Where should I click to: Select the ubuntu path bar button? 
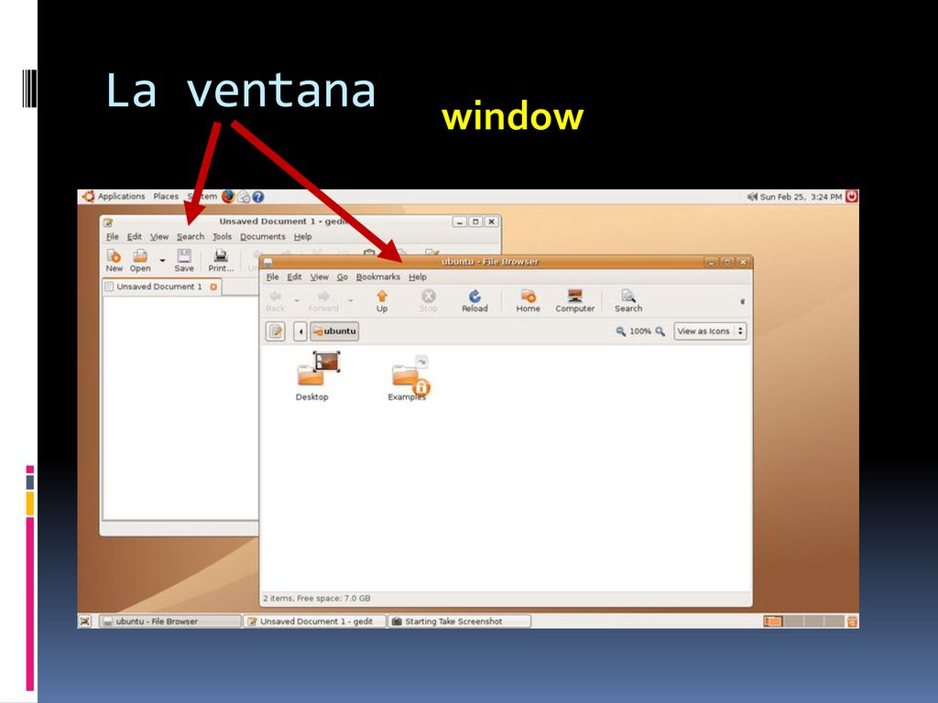pos(334,331)
